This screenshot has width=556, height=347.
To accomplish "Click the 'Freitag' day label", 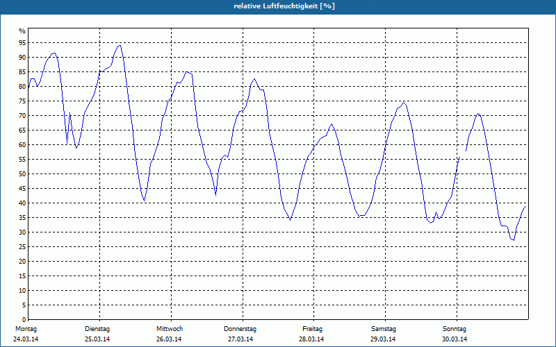I will coord(312,329).
